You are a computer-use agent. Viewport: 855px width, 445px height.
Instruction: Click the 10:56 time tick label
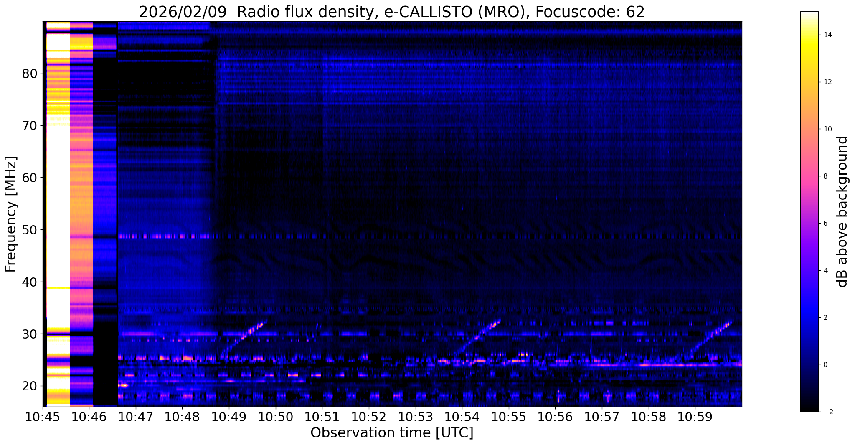(555, 417)
